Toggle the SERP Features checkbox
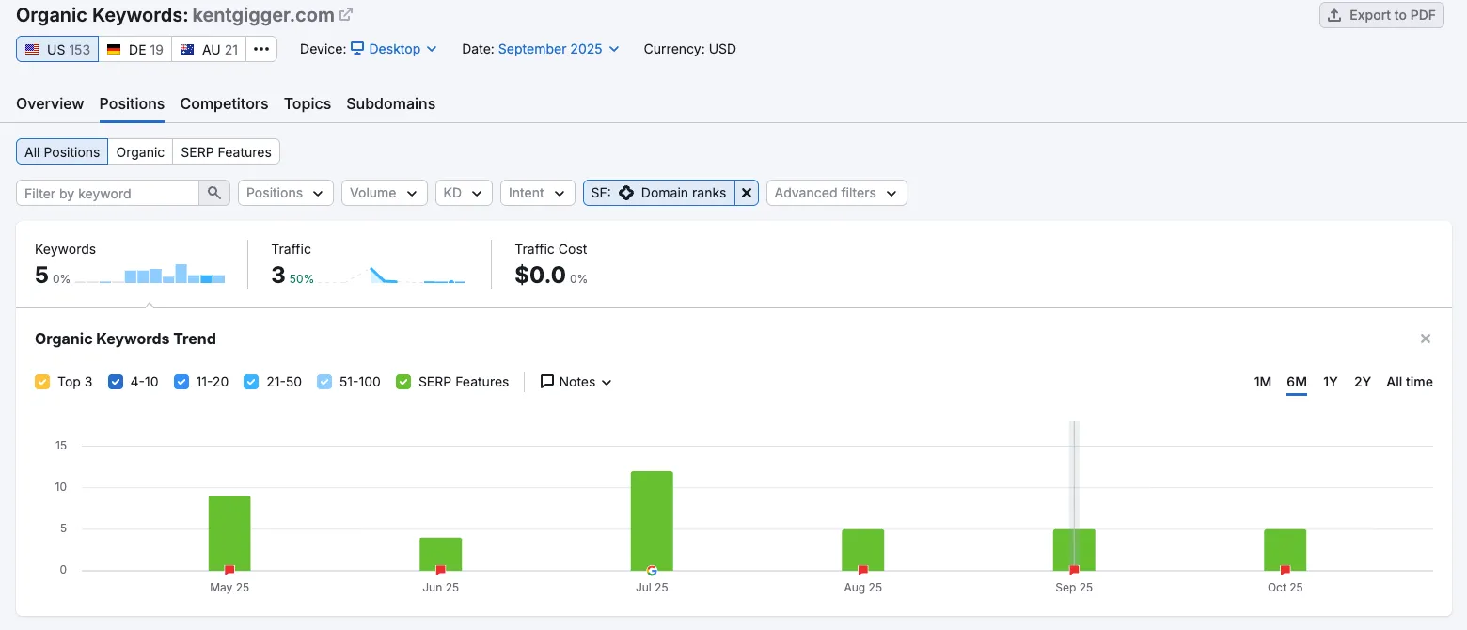Screen dimensions: 1467x630 pyautogui.click(x=403, y=382)
